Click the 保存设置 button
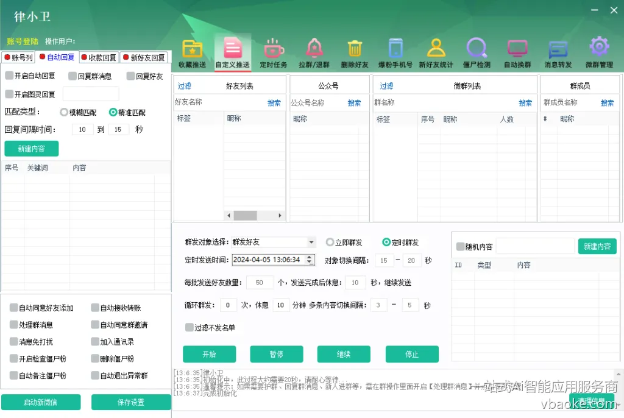This screenshot has width=624, height=418. pyautogui.click(x=131, y=402)
